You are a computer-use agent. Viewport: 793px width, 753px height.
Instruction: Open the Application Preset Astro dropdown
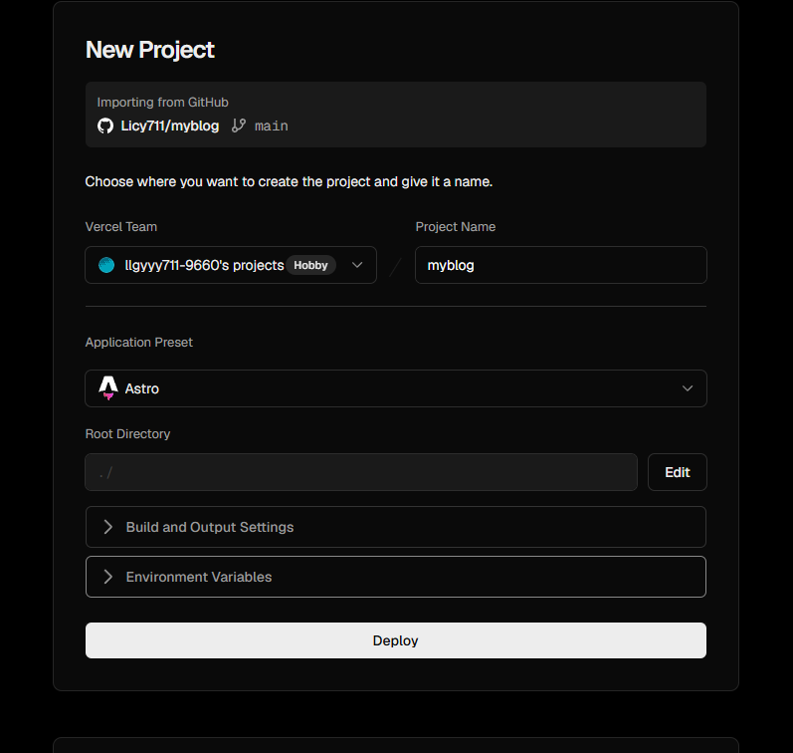395,388
